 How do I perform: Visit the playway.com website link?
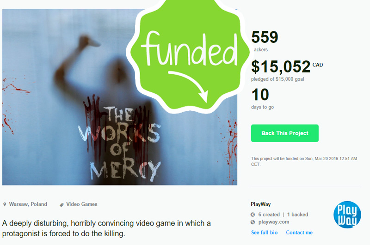274,222
